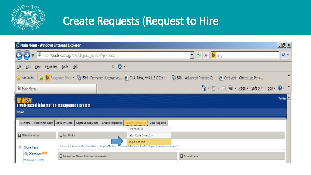311x175 pixels.
Task: Select the Create Requests tab
Action: point(112,123)
